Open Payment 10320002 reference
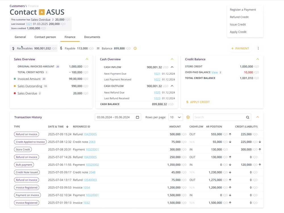The width and height of the screenshot is (284, 213). click(x=92, y=165)
